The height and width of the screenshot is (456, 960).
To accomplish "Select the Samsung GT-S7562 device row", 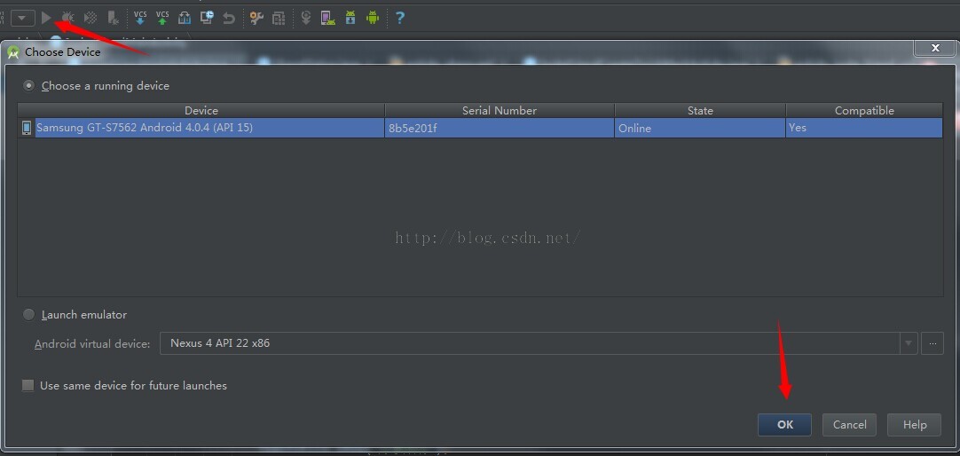I will pyautogui.click(x=480, y=128).
